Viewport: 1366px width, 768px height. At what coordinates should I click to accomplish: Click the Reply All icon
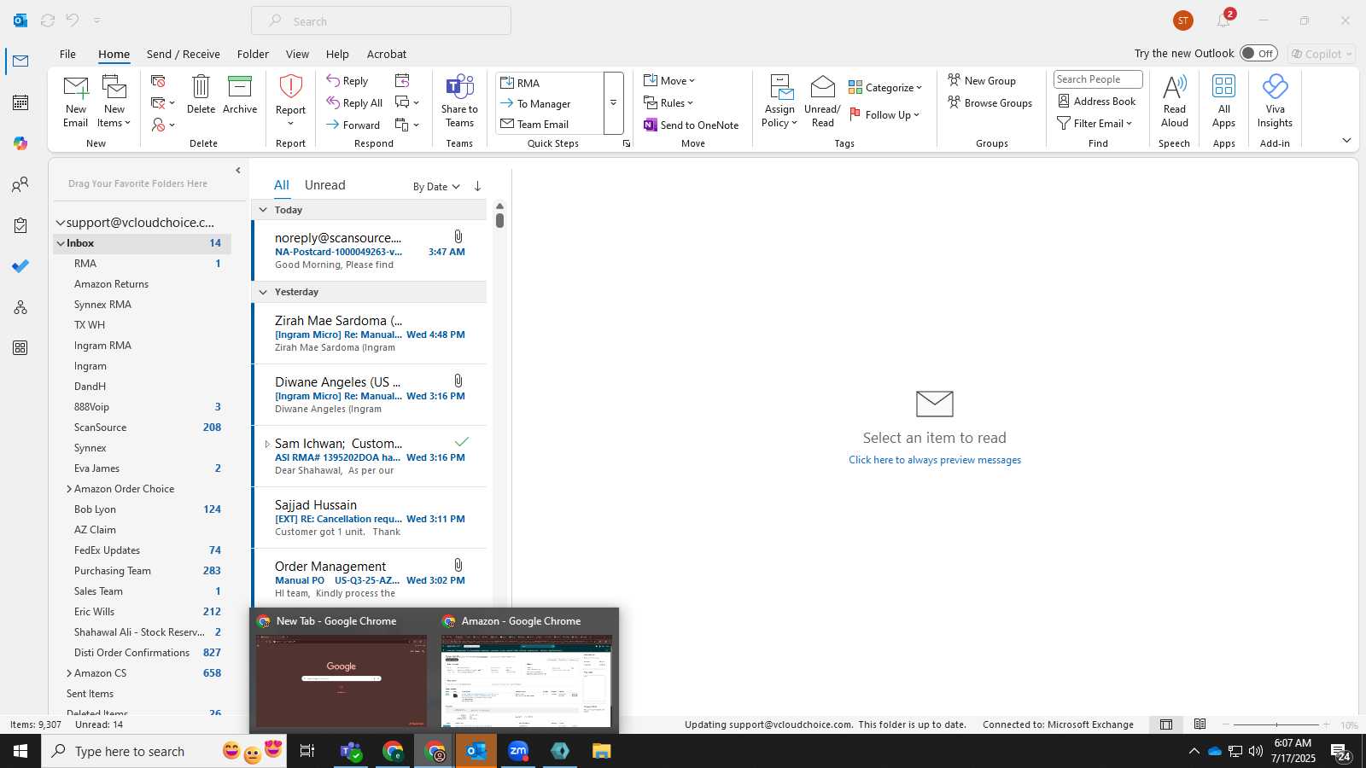[333, 102]
